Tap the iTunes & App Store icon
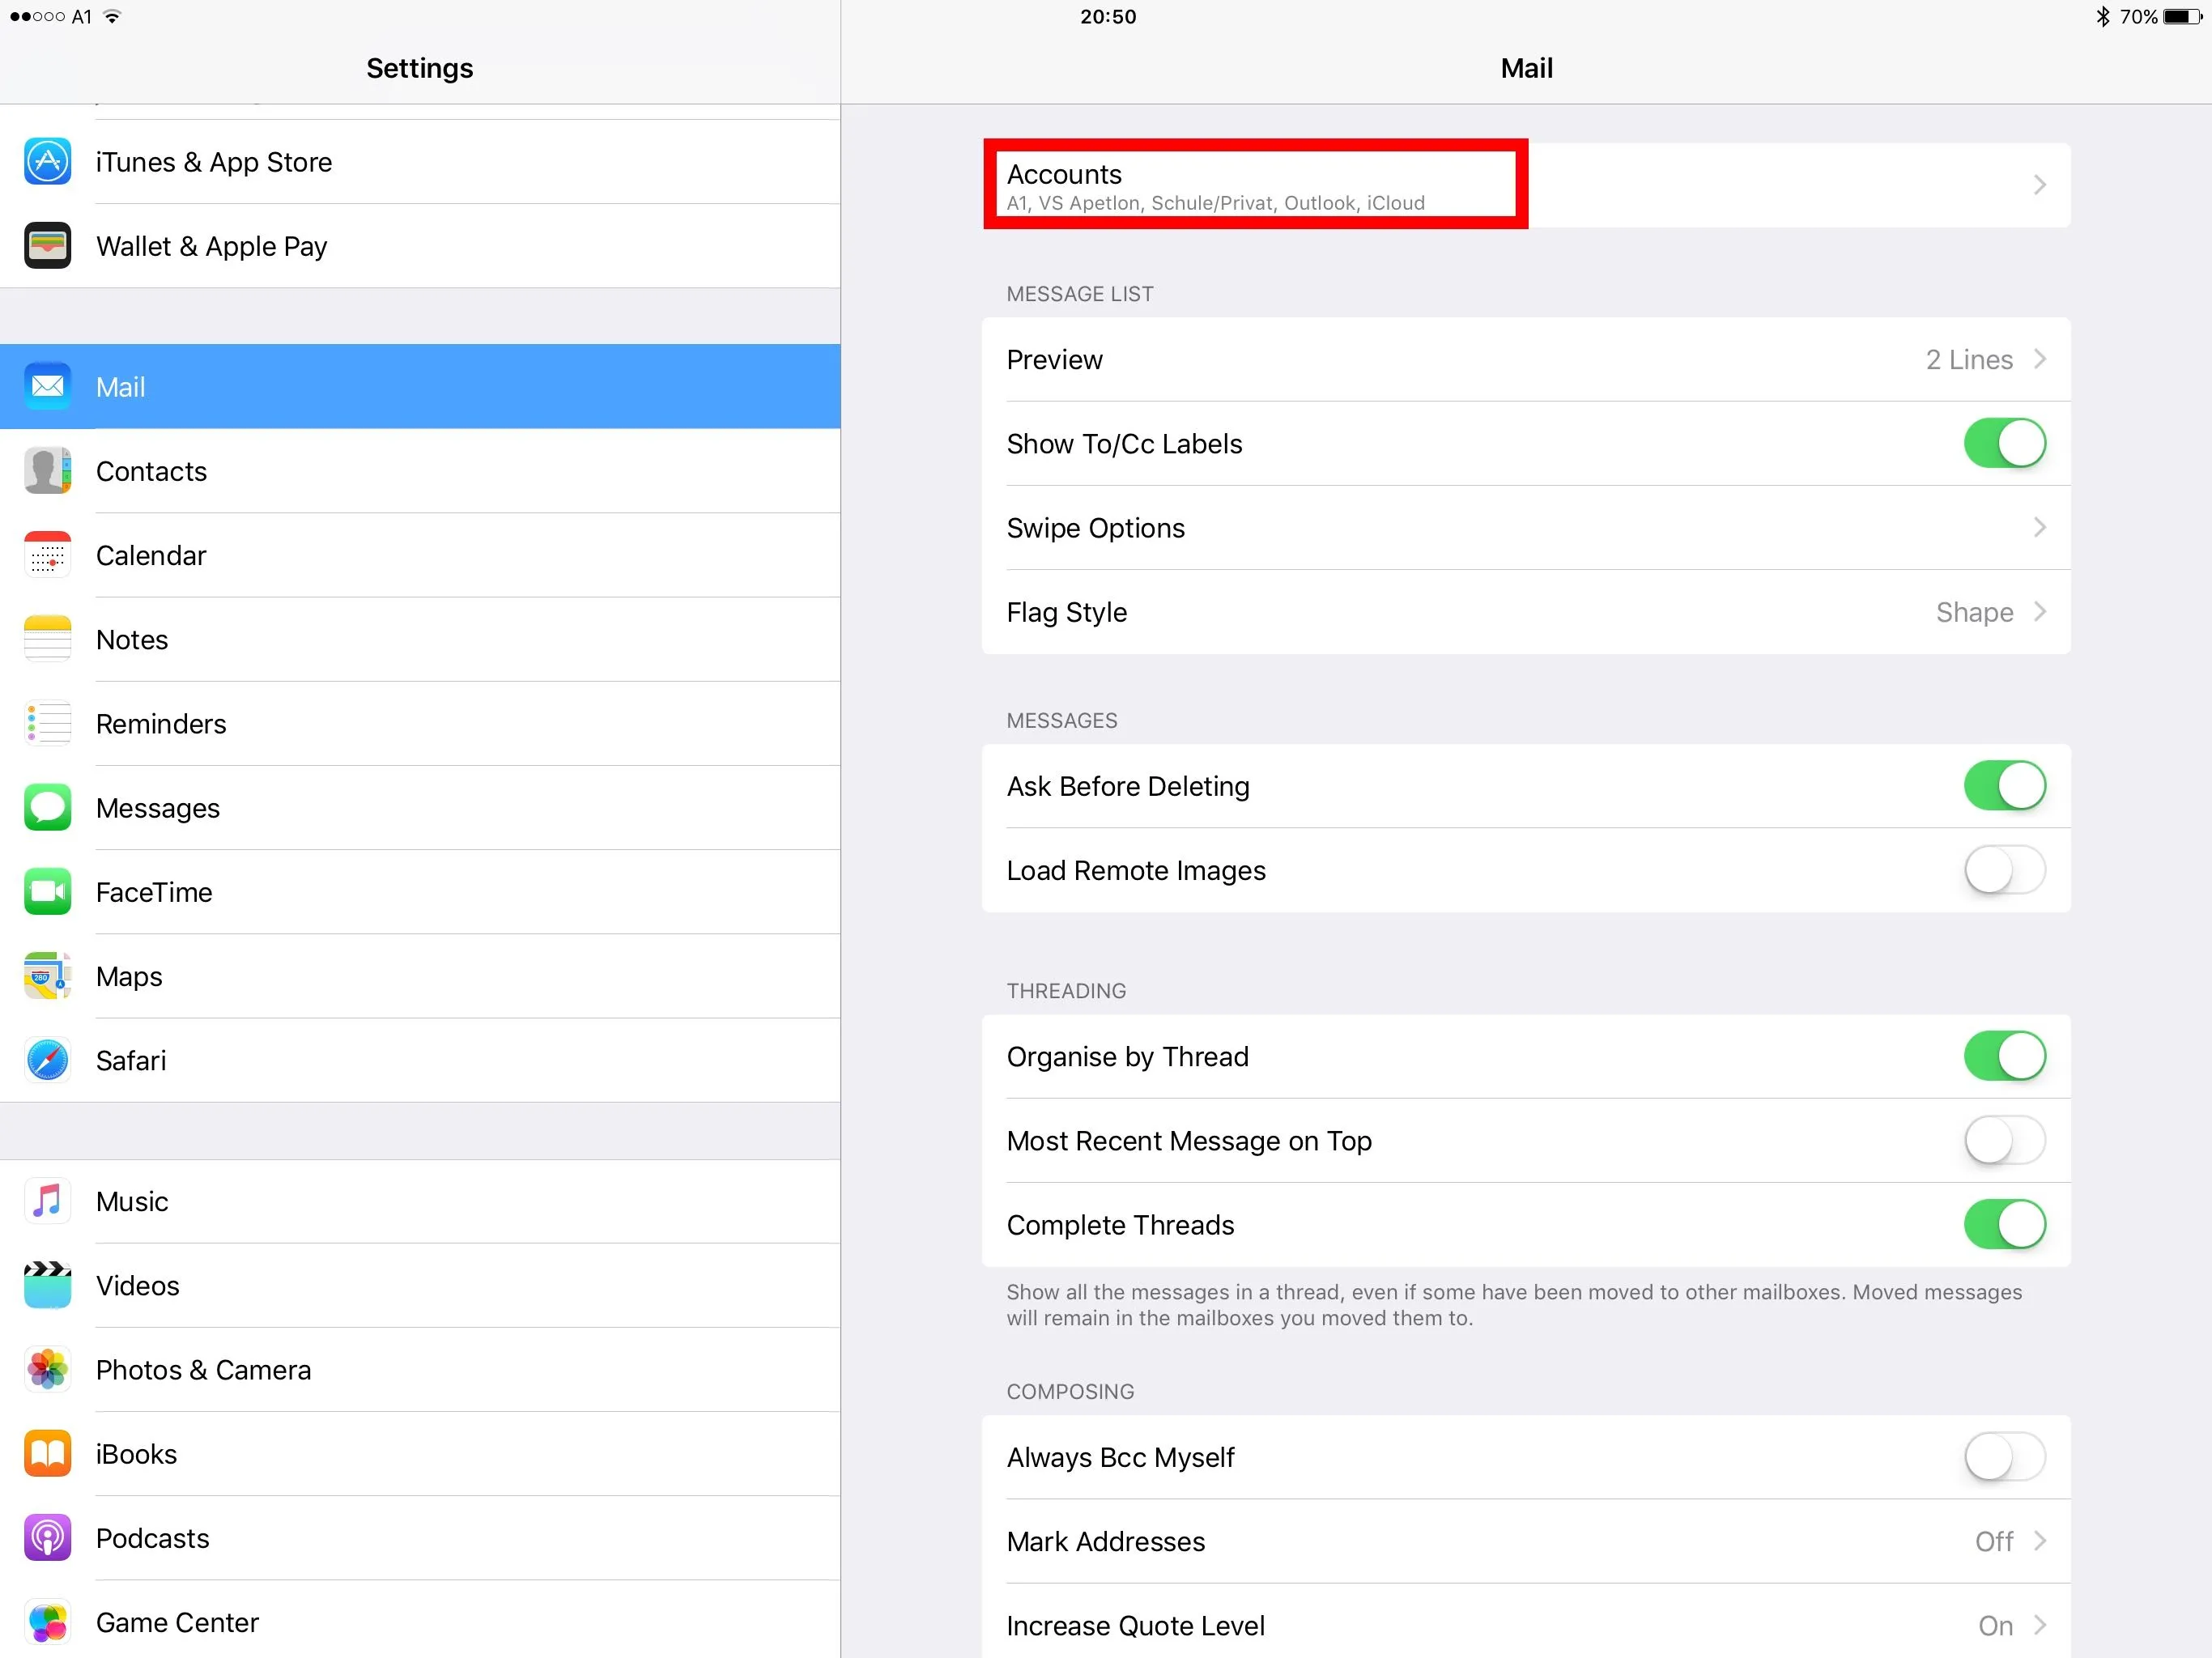The image size is (2212, 1658). (x=47, y=162)
